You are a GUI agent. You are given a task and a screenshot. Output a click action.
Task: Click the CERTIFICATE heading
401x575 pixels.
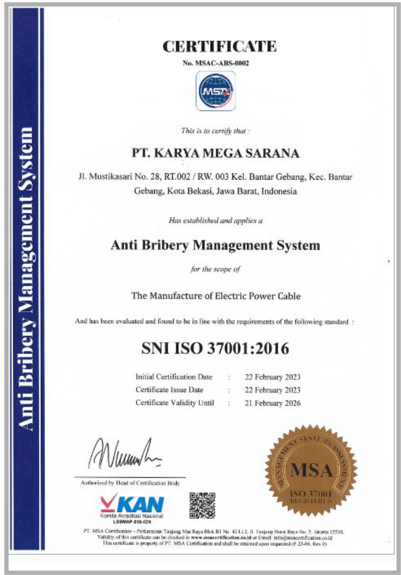click(219, 47)
